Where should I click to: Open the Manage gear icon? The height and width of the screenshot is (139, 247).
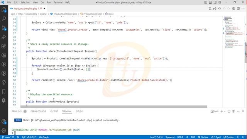pyautogui.click(x=4, y=131)
